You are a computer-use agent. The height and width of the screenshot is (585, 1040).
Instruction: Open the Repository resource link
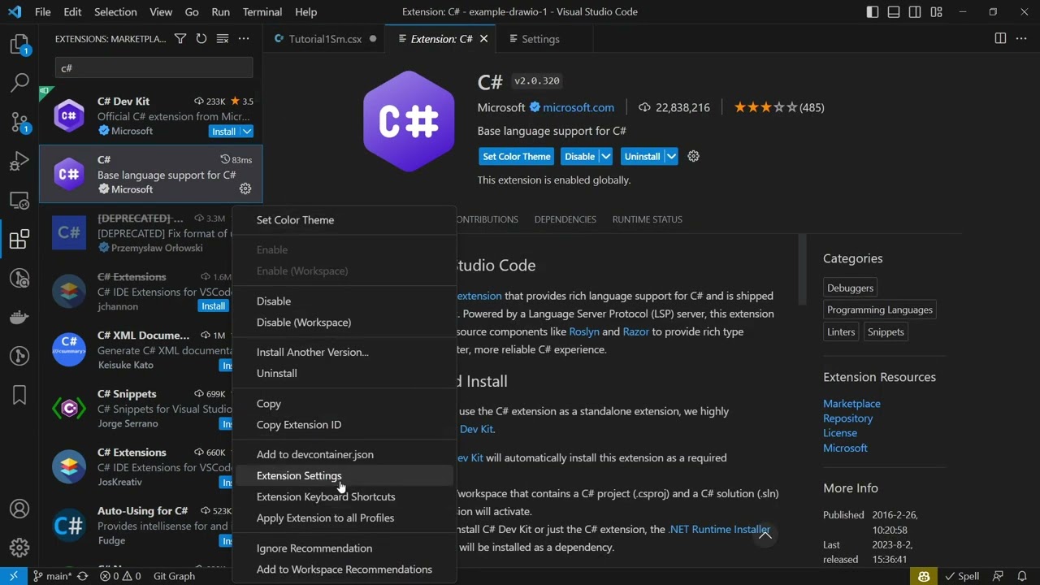pos(847,418)
